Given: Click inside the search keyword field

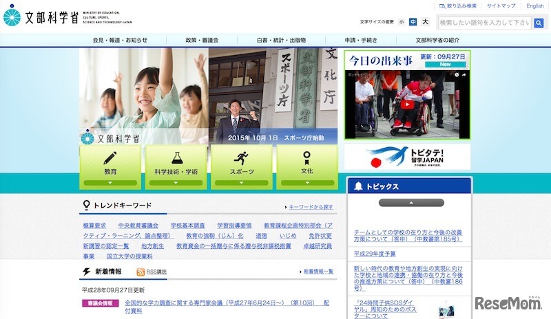Looking at the screenshot, I should tap(485, 23).
